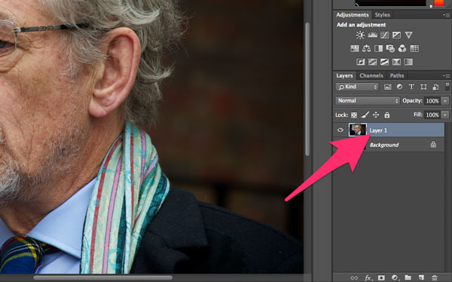This screenshot has height=282, width=452.
Task: Switch to the Channels tab
Action: coord(371,75)
